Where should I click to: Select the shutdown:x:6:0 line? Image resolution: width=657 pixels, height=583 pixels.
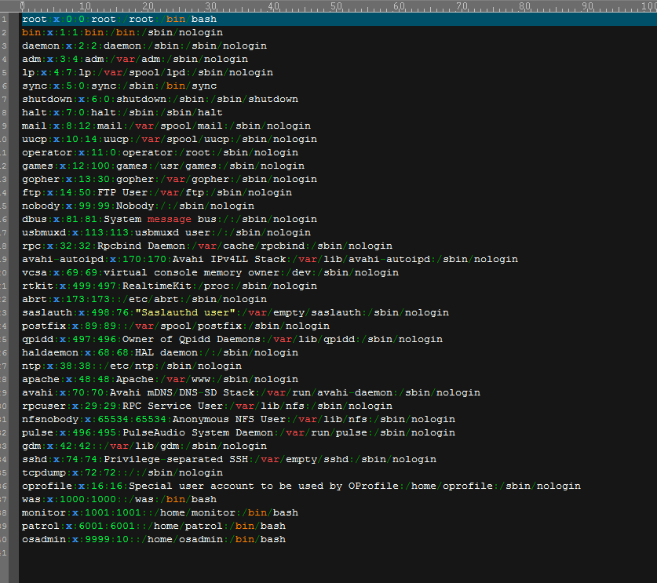coord(160,100)
